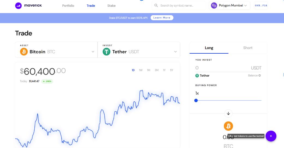Click the buying power slider handle

pyautogui.click(x=196, y=100)
